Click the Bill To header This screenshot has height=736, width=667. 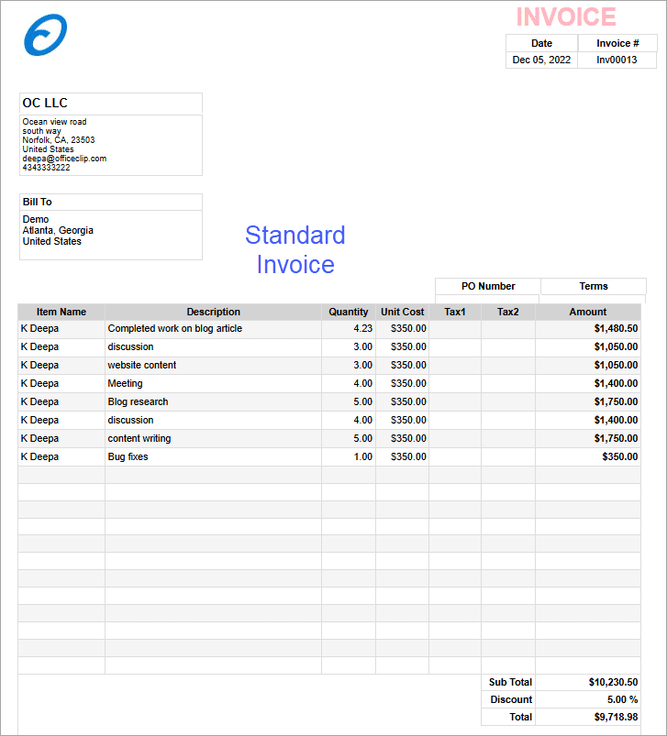tap(38, 202)
